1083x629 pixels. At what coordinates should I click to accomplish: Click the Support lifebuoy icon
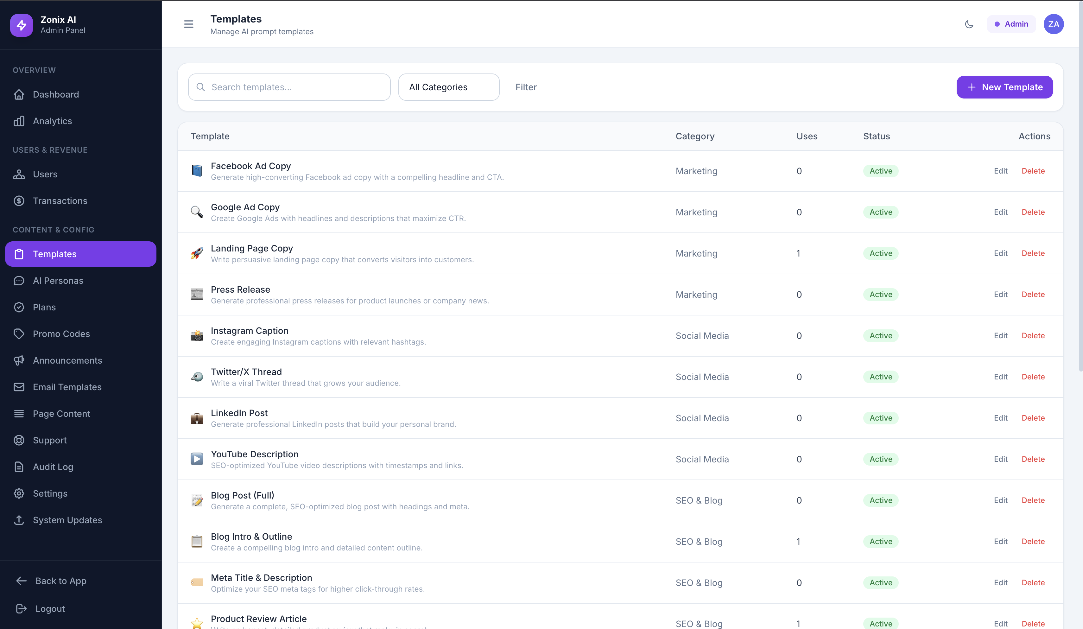coord(19,440)
